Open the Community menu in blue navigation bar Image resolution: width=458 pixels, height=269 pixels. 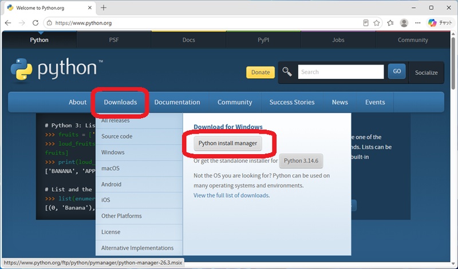pyautogui.click(x=235, y=102)
